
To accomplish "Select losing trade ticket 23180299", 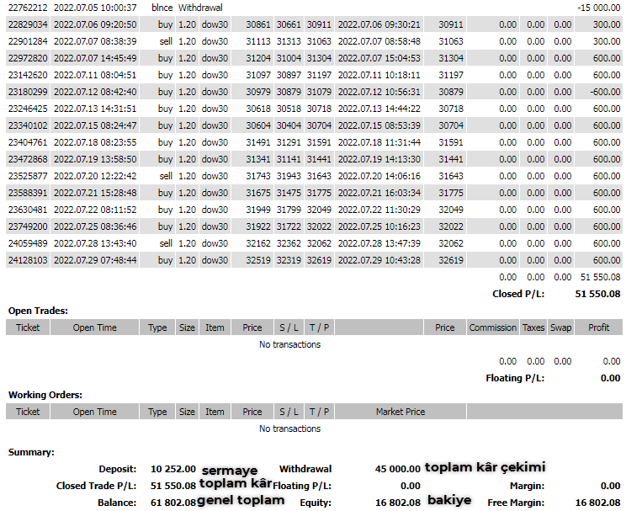I will 28,92.
